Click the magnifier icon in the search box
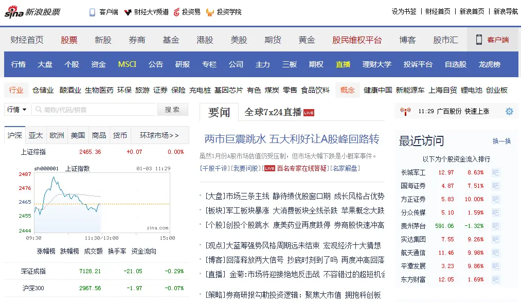The image size is (521, 302). pos(39,109)
